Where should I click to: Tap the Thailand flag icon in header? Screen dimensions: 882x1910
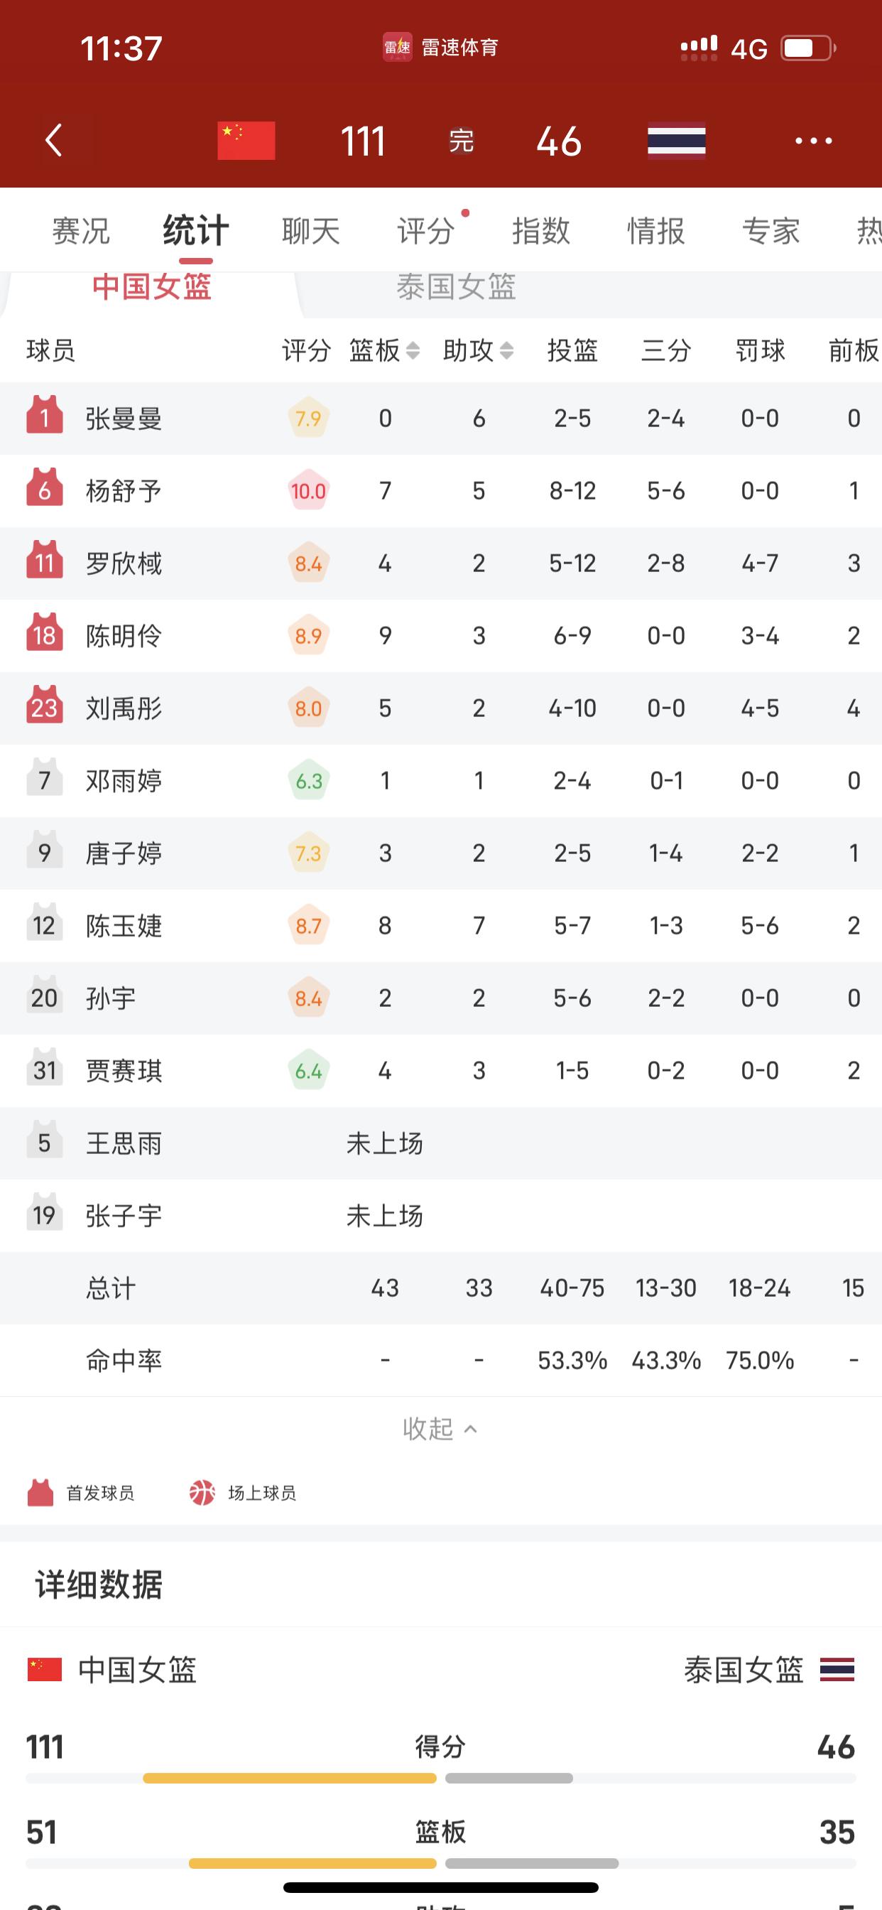tap(676, 141)
